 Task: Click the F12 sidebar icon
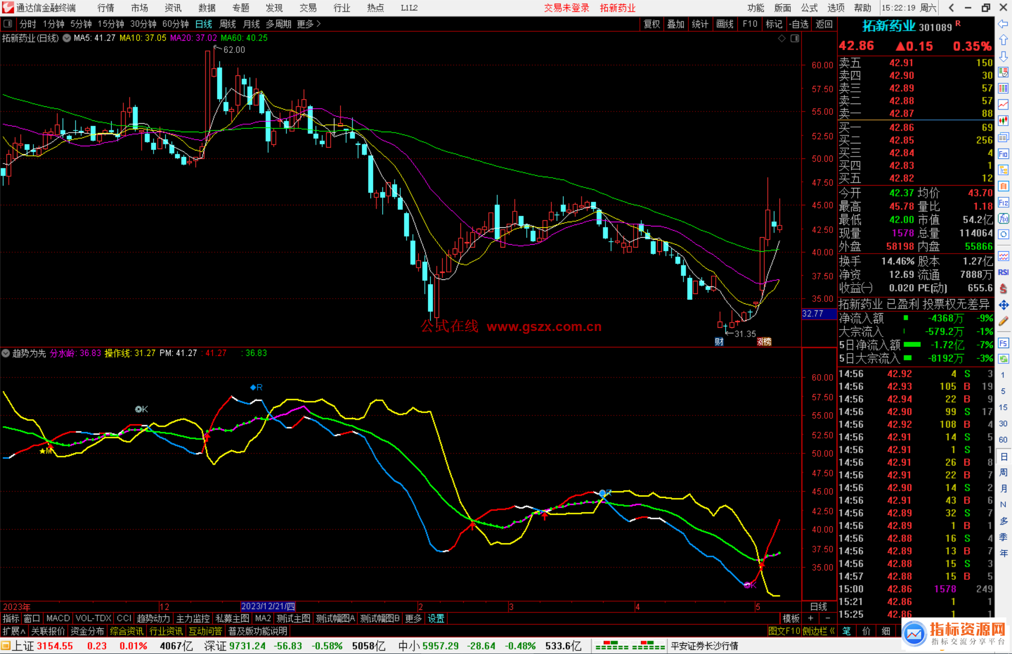click(1003, 203)
